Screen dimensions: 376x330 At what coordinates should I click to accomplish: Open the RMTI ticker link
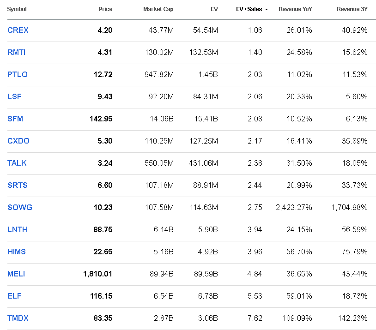point(16,52)
